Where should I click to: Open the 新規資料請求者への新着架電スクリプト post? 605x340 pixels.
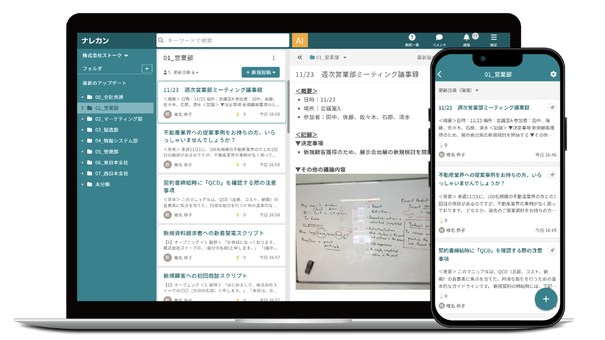click(213, 233)
